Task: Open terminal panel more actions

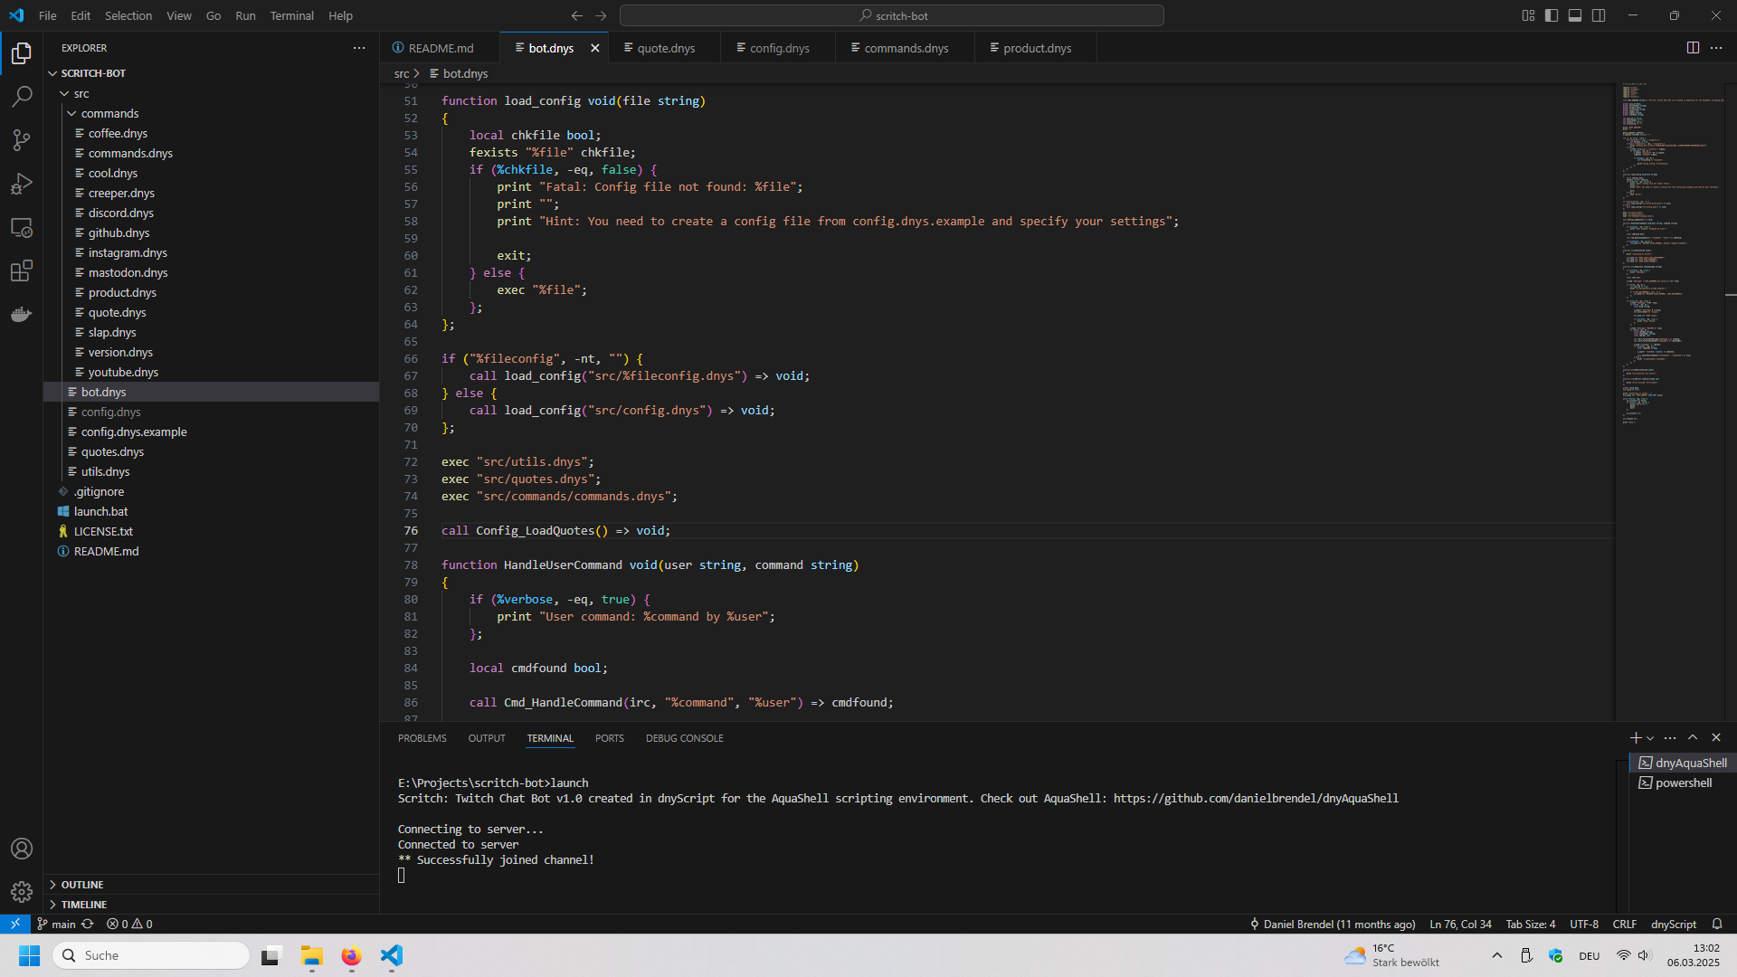Action: tap(1670, 738)
